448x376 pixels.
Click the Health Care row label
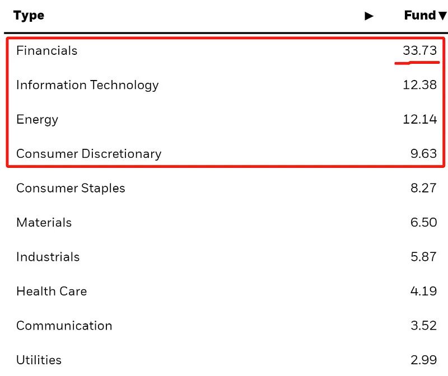[52, 292]
